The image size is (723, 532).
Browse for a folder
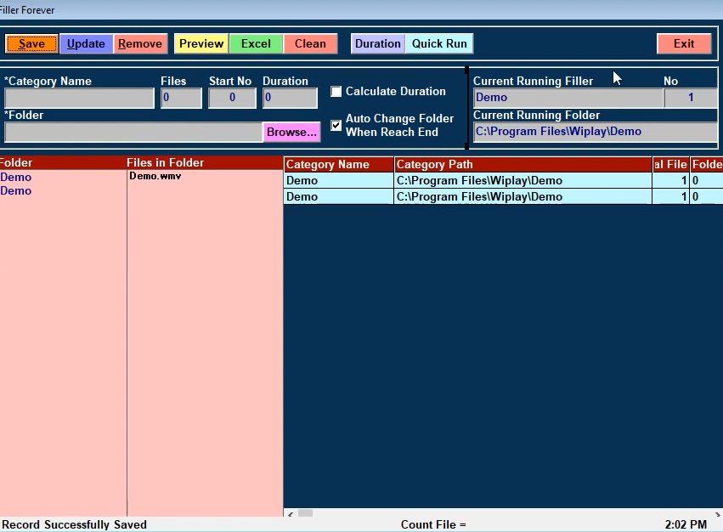coord(291,133)
